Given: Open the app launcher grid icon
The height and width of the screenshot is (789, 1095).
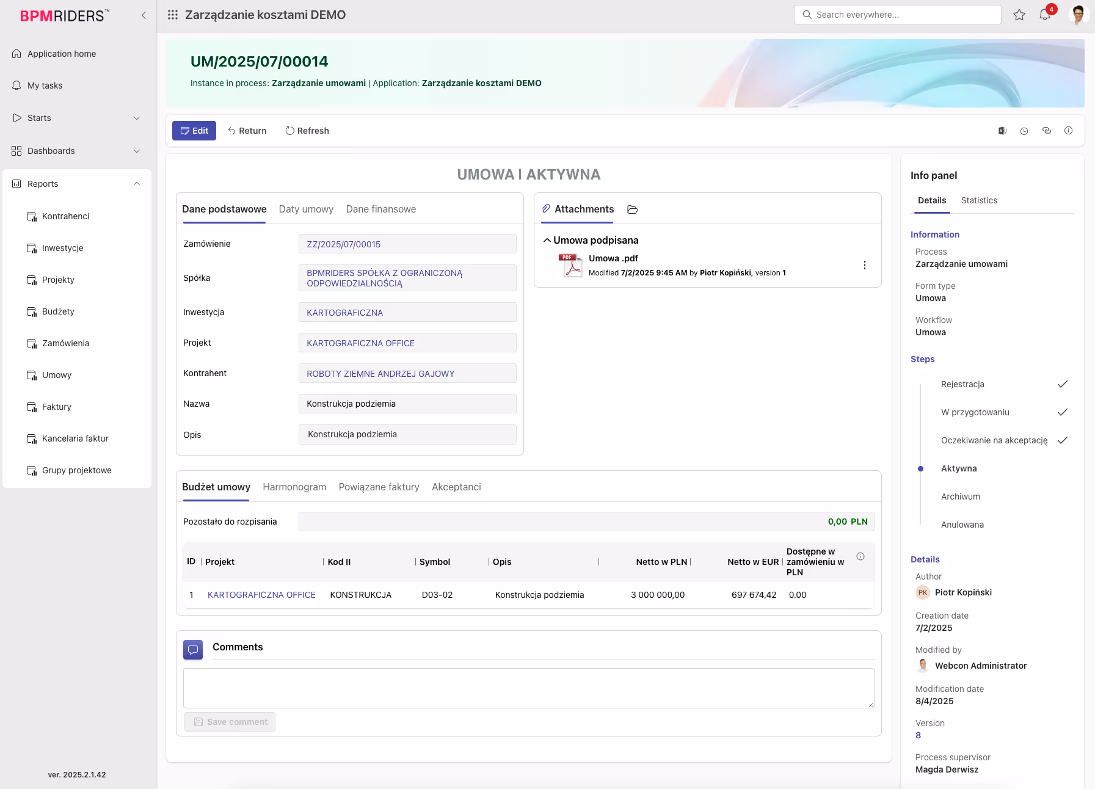Looking at the screenshot, I should pos(173,15).
